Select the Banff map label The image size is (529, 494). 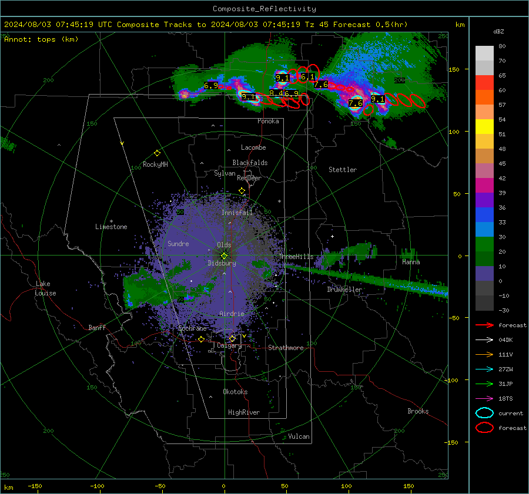[97, 328]
